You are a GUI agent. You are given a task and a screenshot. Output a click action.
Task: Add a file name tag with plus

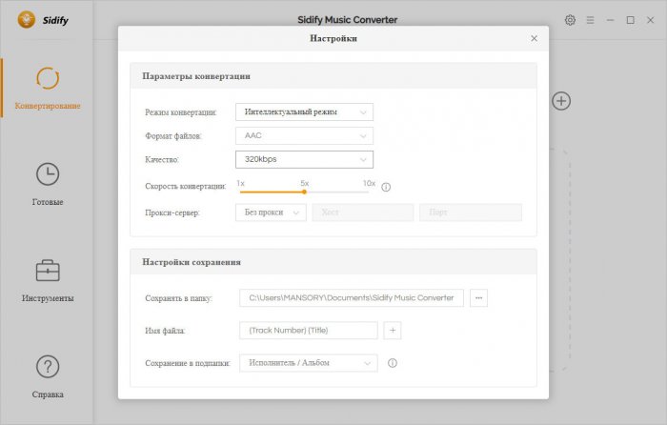click(393, 331)
